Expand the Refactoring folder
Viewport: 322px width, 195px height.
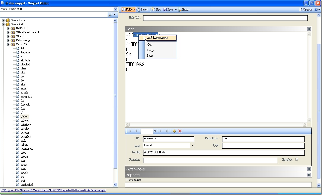8,40
